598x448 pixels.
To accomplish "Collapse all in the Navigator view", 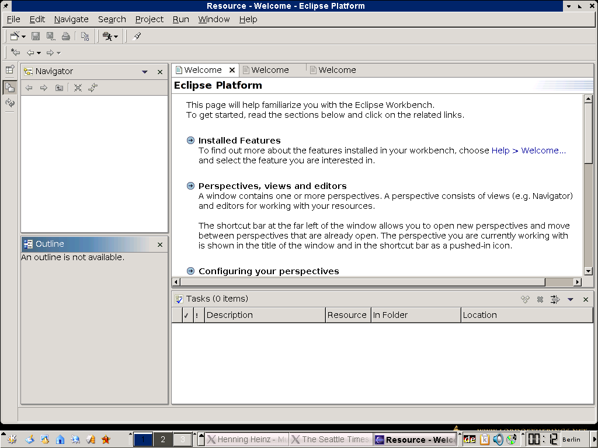I will [78, 88].
